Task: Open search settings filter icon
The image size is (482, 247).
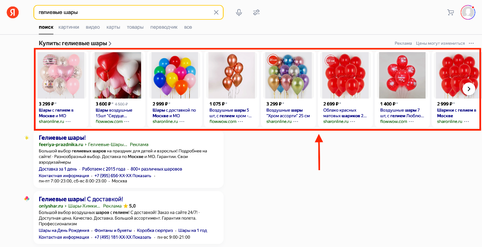Action: [256, 13]
